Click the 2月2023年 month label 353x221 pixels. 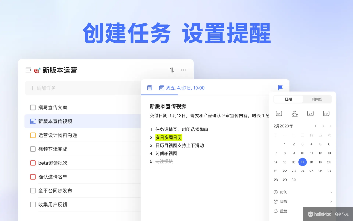pos(283,126)
